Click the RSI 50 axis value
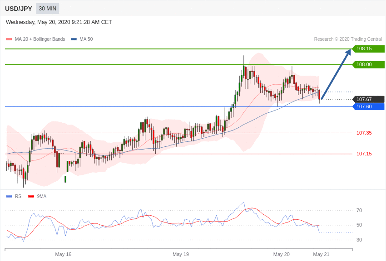386x261 pixels. pos(359,225)
